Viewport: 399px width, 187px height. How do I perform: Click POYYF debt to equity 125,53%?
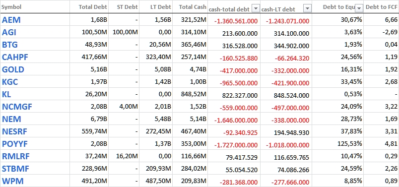(x=337, y=143)
